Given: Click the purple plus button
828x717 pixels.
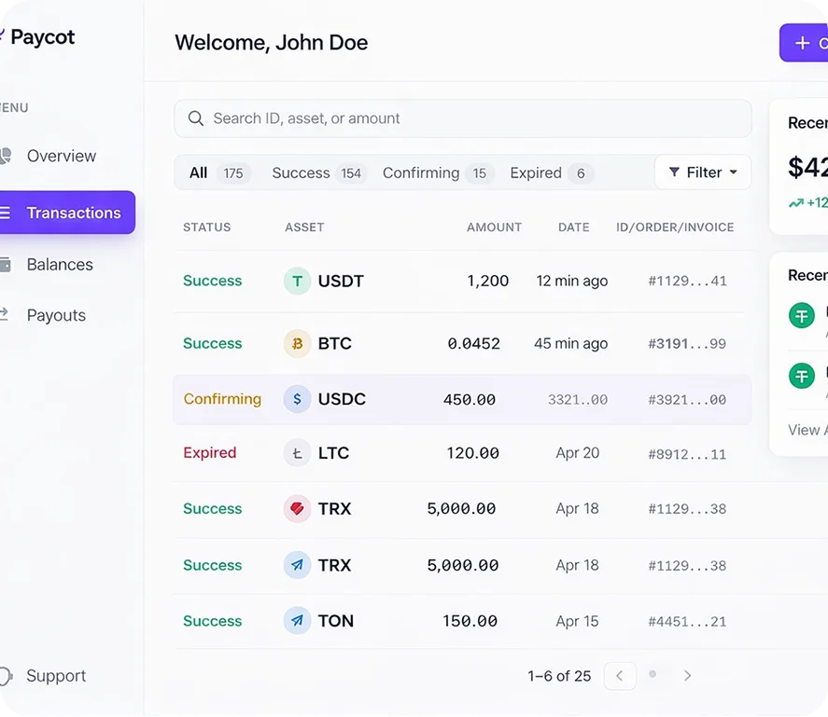Looking at the screenshot, I should coord(803,43).
